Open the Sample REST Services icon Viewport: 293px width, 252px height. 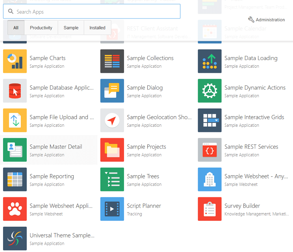tap(210, 150)
